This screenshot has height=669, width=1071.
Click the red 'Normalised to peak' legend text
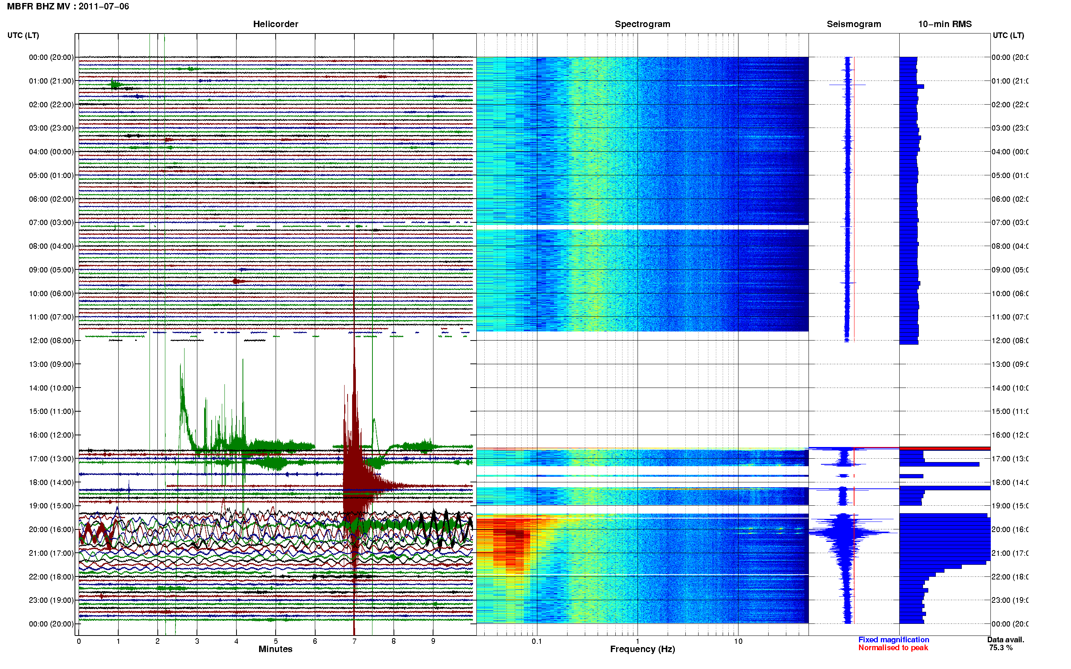coord(893,648)
